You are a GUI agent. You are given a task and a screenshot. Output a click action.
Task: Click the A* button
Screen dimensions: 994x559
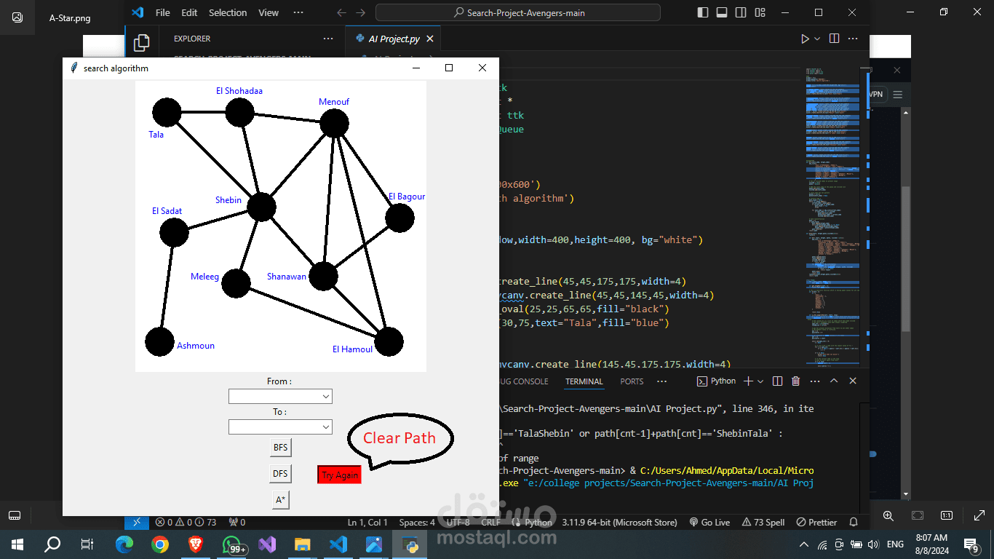(x=280, y=500)
